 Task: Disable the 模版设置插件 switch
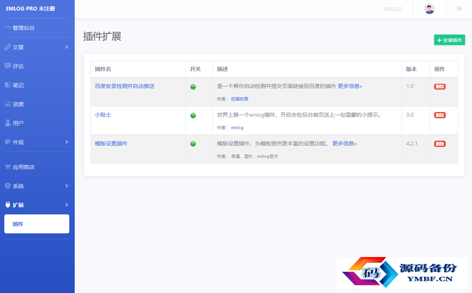point(193,144)
